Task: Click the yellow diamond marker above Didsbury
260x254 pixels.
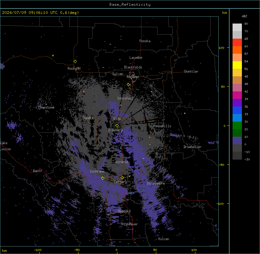Action: [x=117, y=126]
